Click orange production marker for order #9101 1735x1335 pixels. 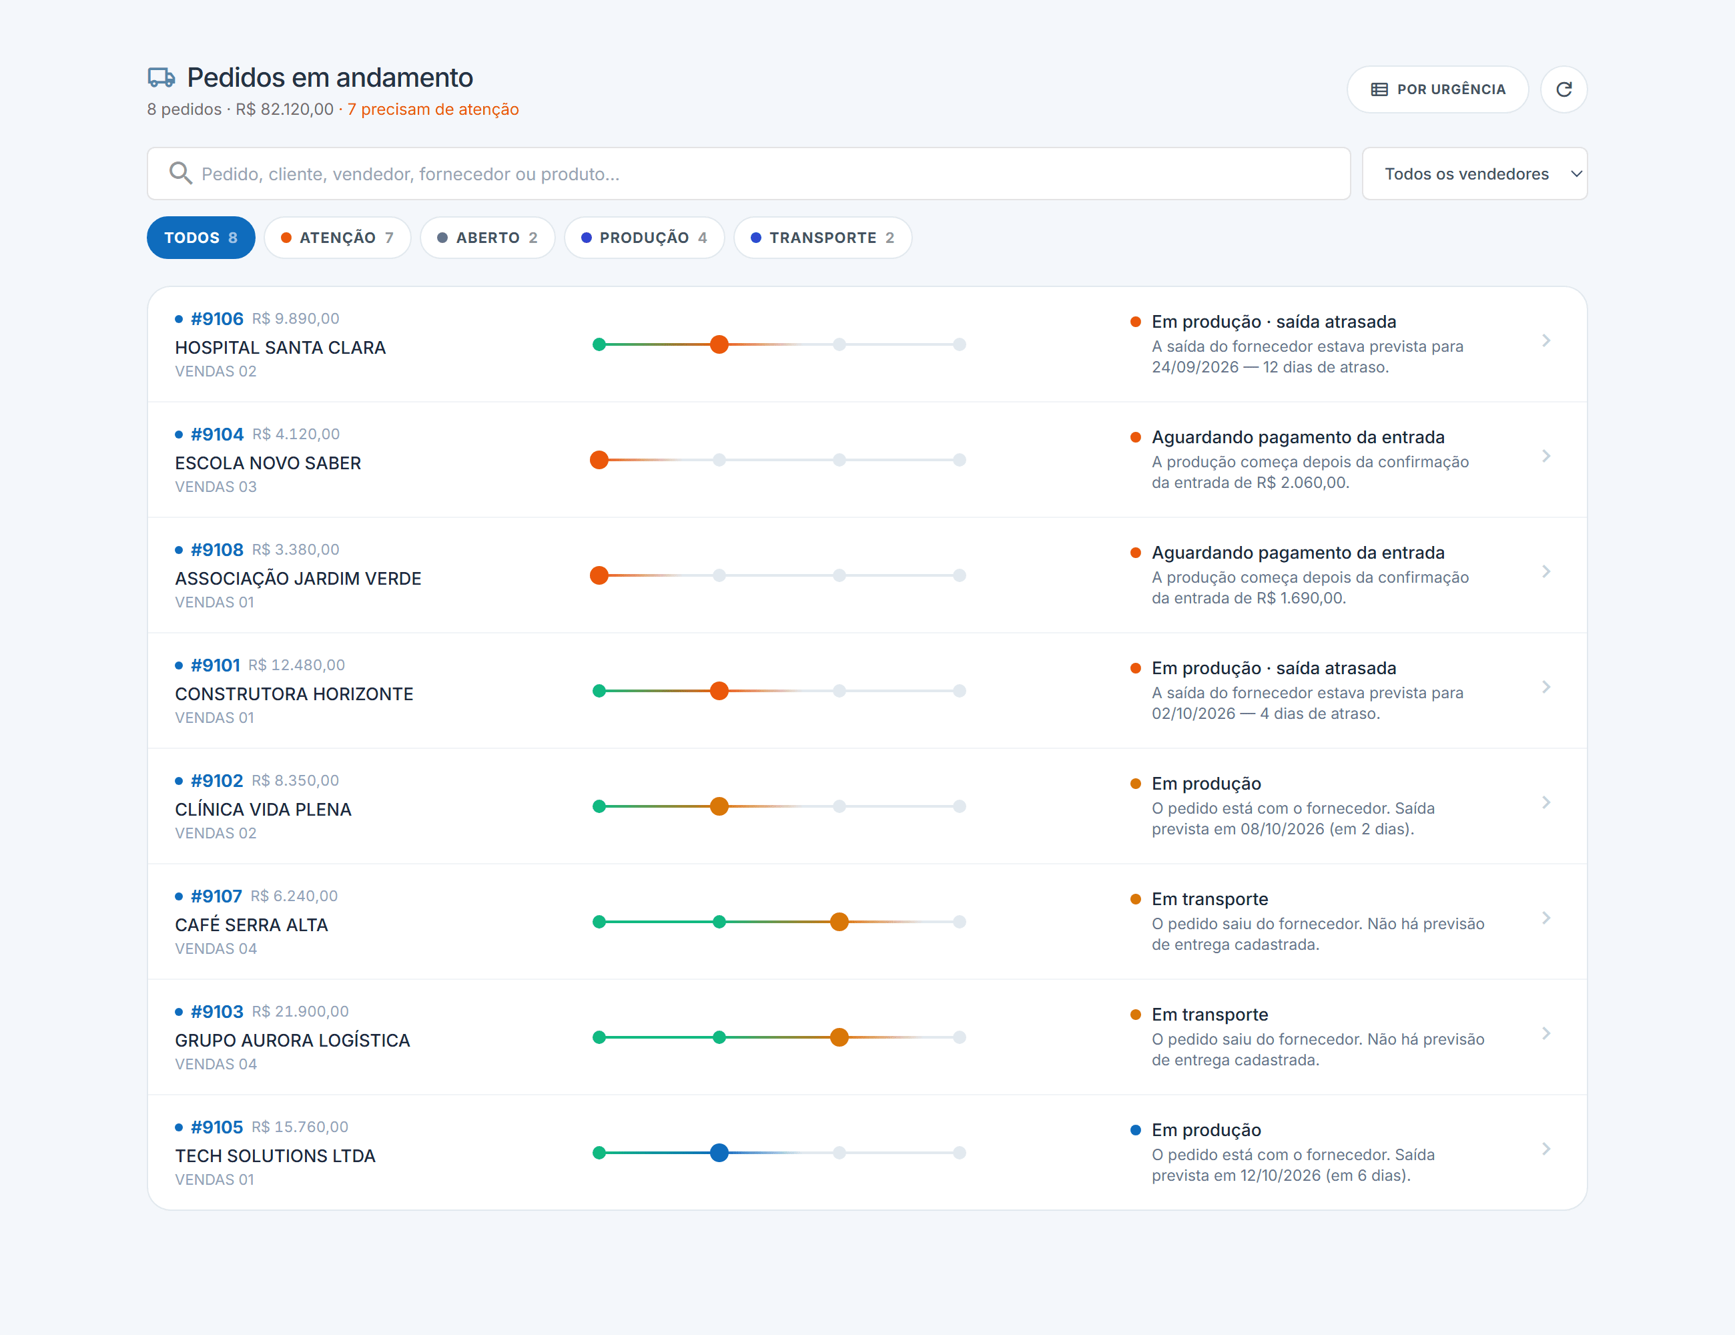719,691
